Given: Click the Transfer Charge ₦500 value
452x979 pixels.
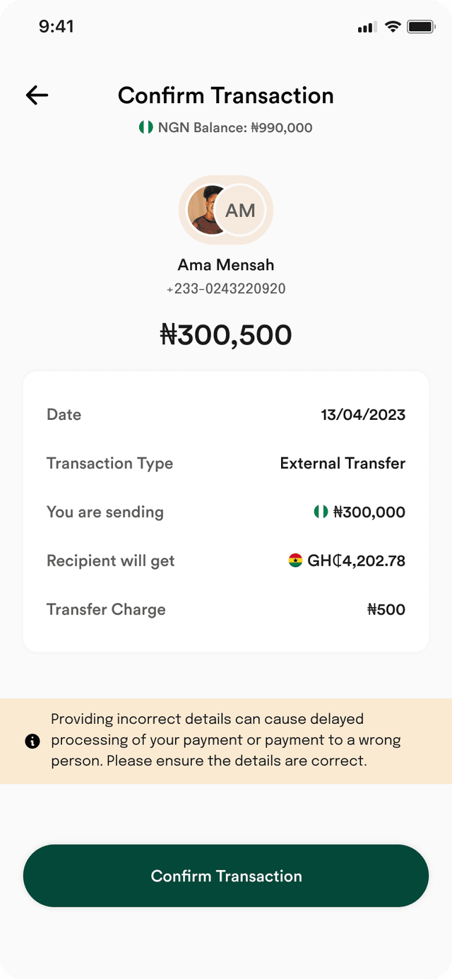Looking at the screenshot, I should pos(386,610).
